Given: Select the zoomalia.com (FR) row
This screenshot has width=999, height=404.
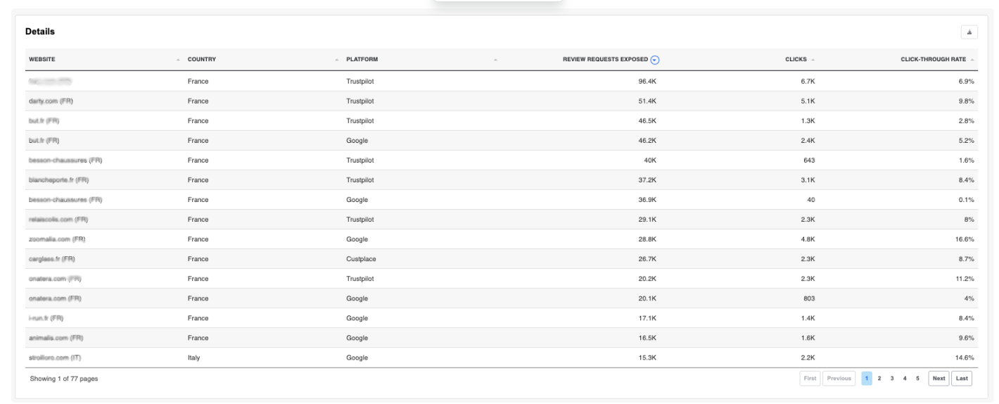Looking at the screenshot, I should click(x=57, y=239).
